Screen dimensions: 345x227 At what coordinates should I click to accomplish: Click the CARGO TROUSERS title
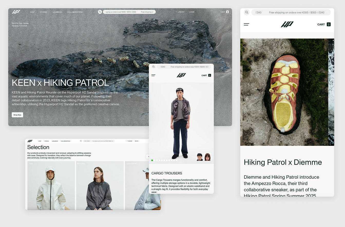[x=167, y=173]
